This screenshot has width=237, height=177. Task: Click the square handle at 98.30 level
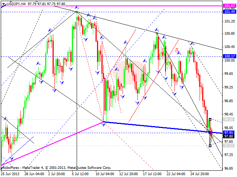210,119
